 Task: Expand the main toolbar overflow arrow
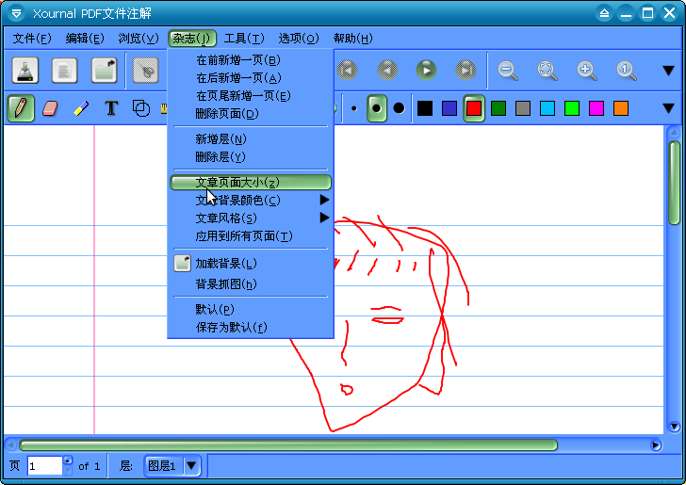coord(668,71)
